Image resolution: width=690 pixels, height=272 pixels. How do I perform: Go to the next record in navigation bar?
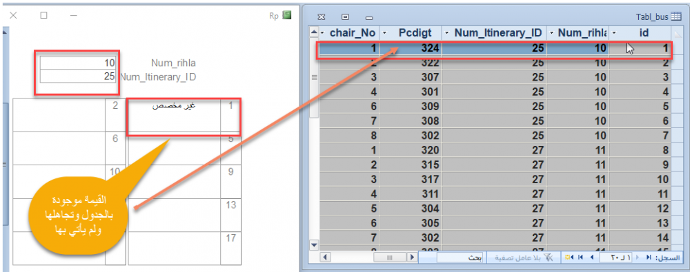pos(591,257)
